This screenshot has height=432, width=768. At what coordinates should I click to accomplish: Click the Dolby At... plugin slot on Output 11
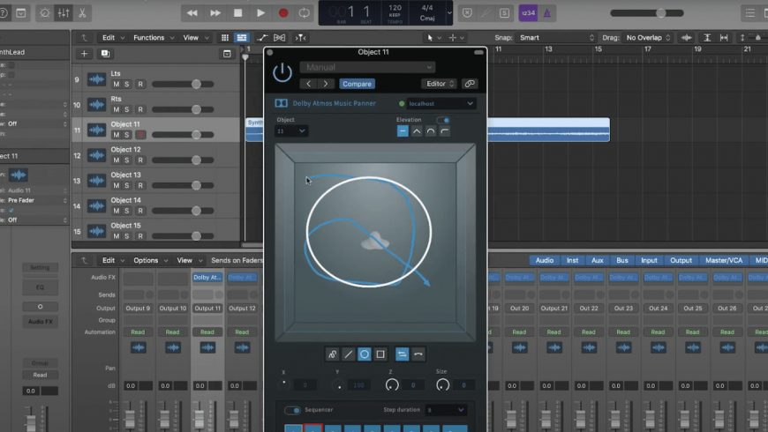207,278
